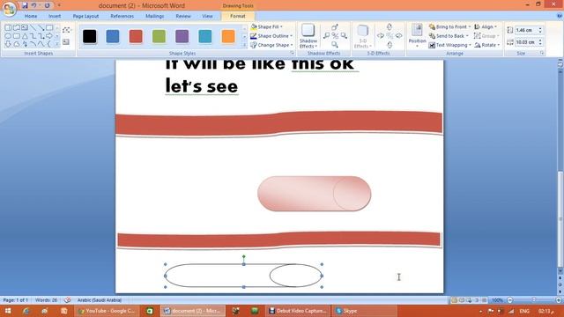The image size is (564, 317).
Task: Apply the red shape style
Action: click(x=136, y=36)
